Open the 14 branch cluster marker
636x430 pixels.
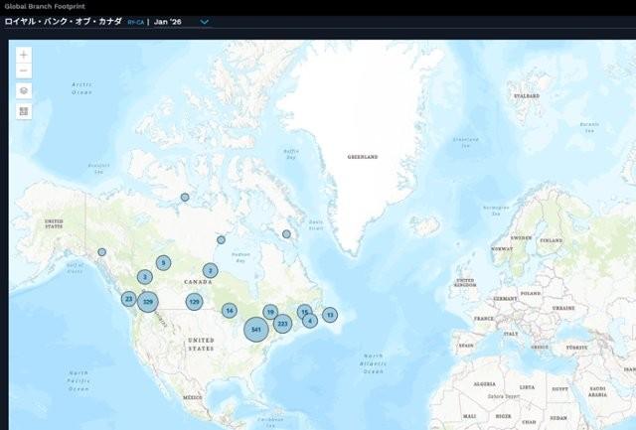tap(230, 310)
